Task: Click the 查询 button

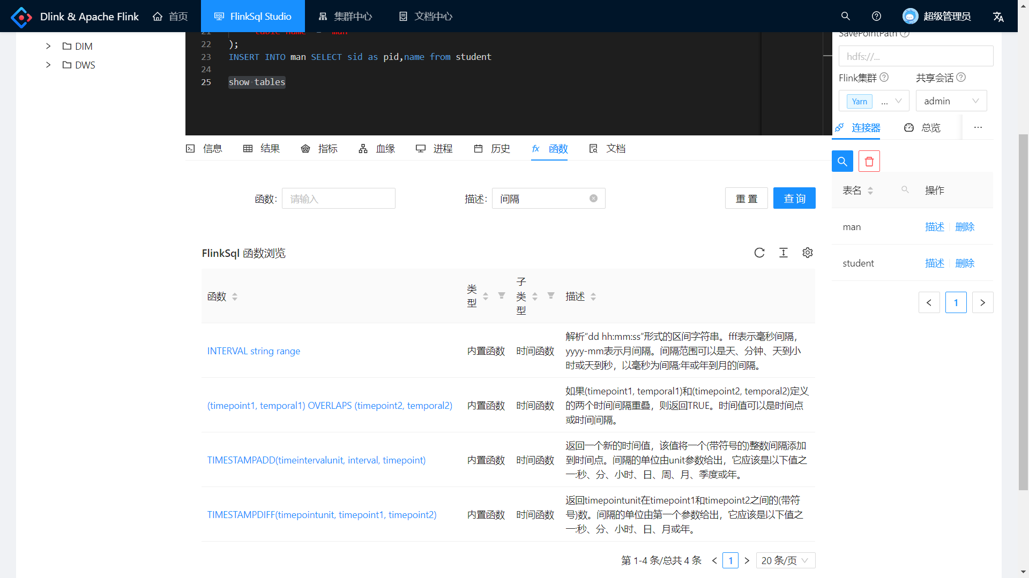Action: tap(794, 199)
